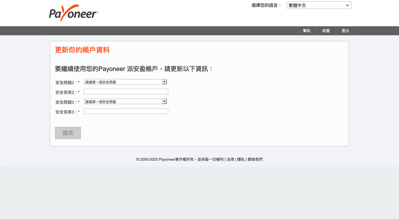The width and height of the screenshot is (399, 219).
Task: Focus the 安全答案3 answer field
Action: pos(126,111)
